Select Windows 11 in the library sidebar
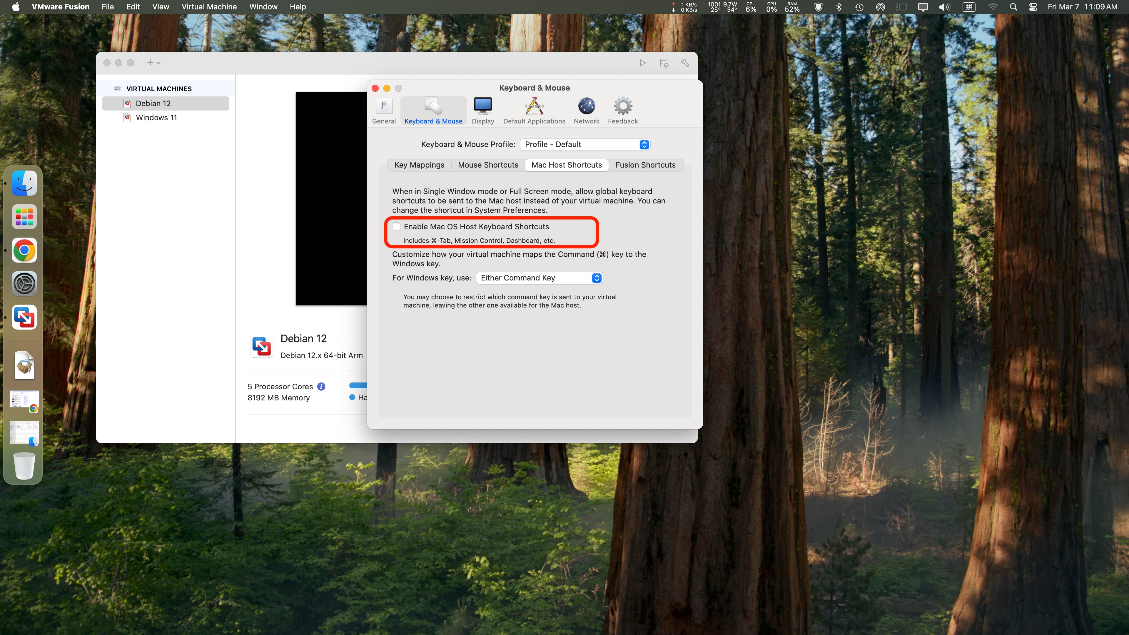 [165, 118]
